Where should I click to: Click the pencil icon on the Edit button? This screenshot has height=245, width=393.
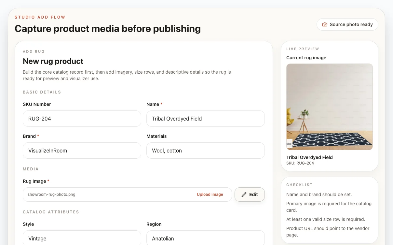pos(244,195)
